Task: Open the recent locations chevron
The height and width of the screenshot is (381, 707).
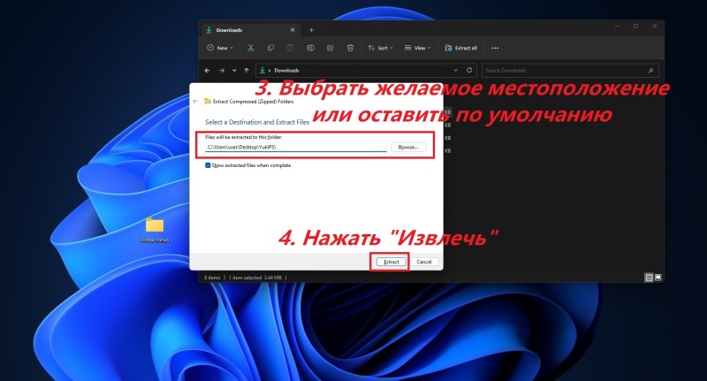Action: pos(233,70)
